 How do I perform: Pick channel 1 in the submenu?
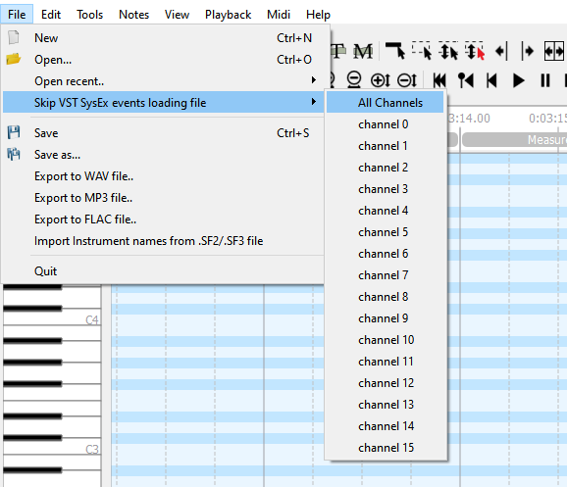(386, 146)
